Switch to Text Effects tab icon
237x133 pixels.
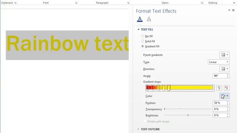tap(149, 19)
